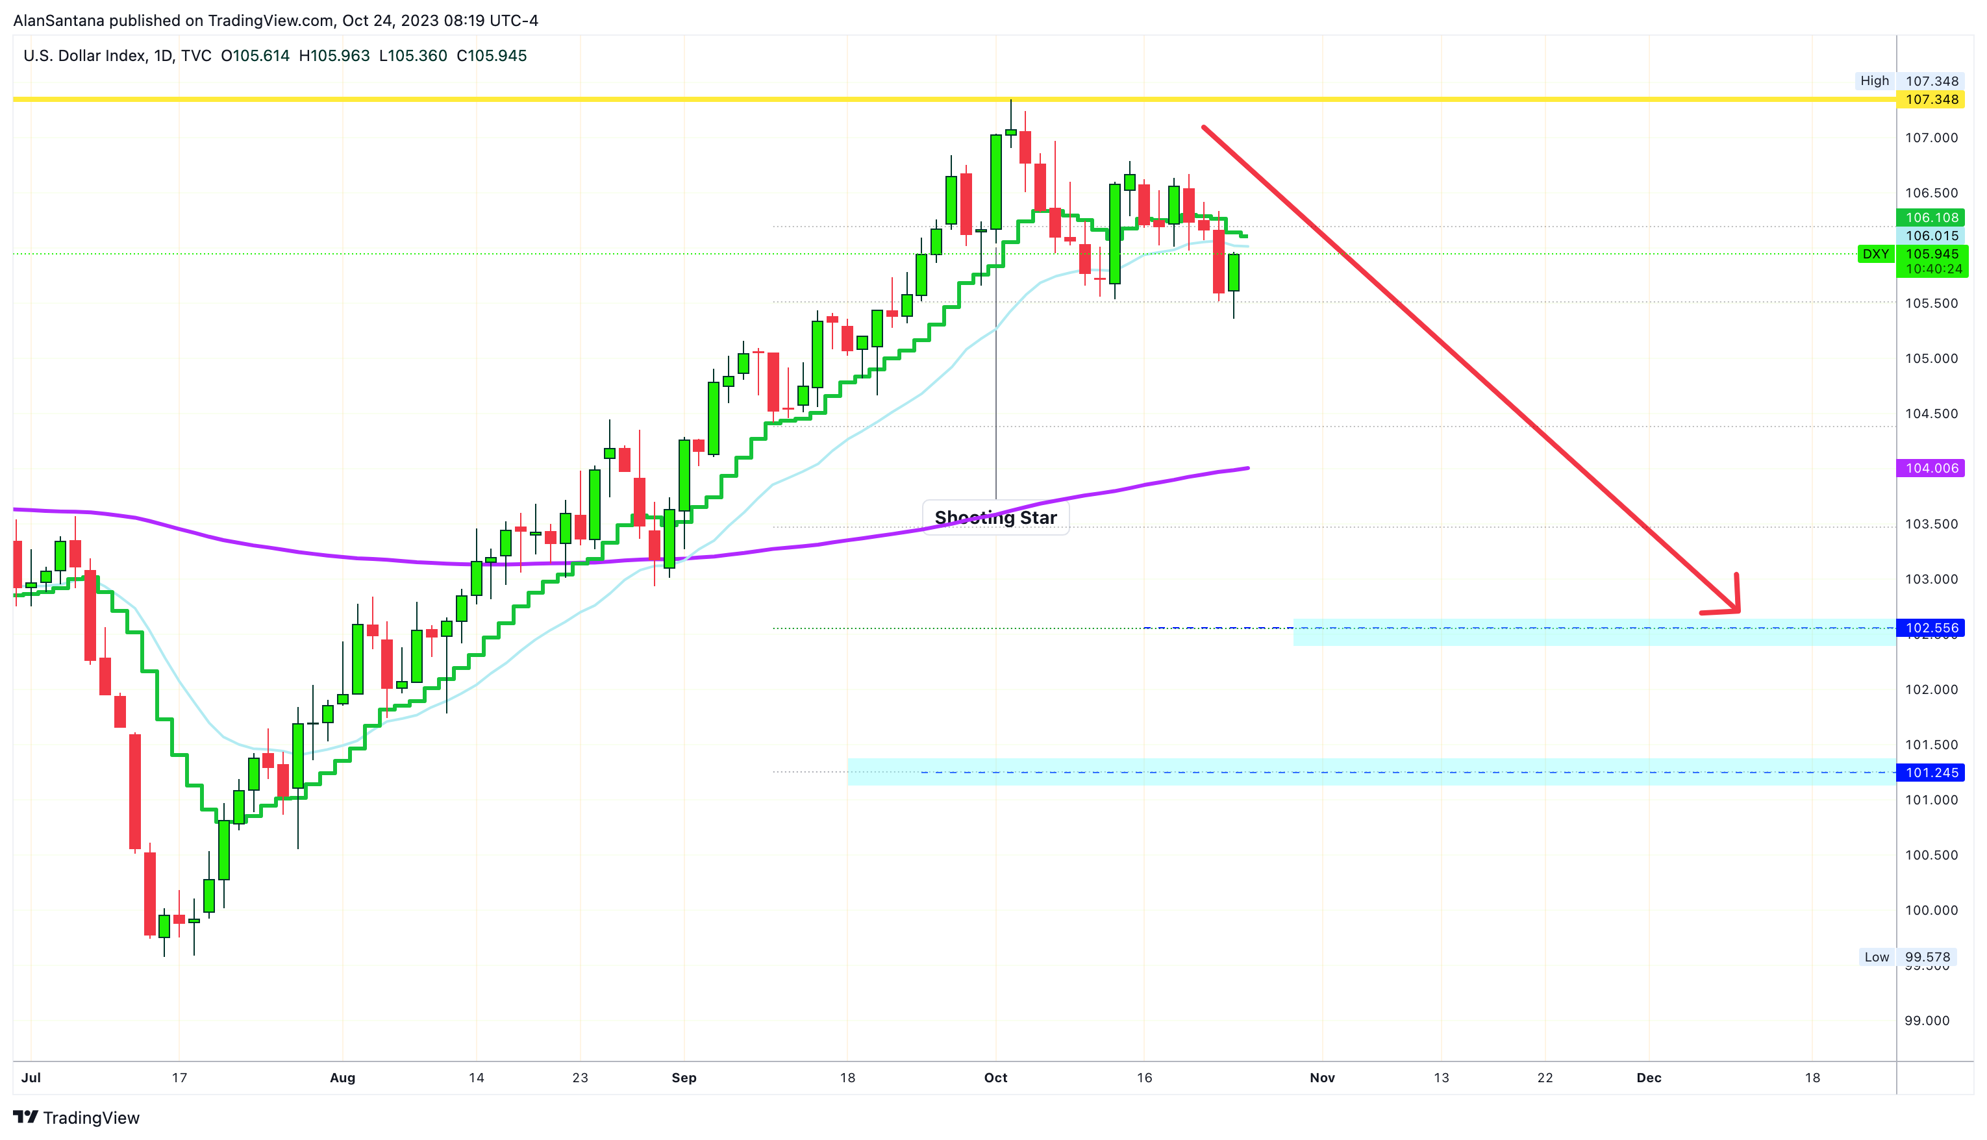Click the open value O105.614
The width and height of the screenshot is (1987, 1140).
tap(255, 56)
